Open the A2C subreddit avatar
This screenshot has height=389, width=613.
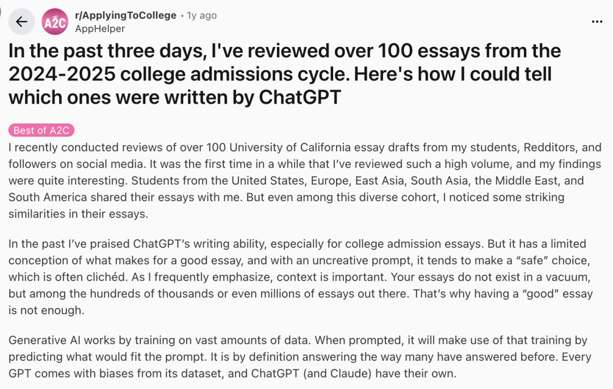point(55,22)
